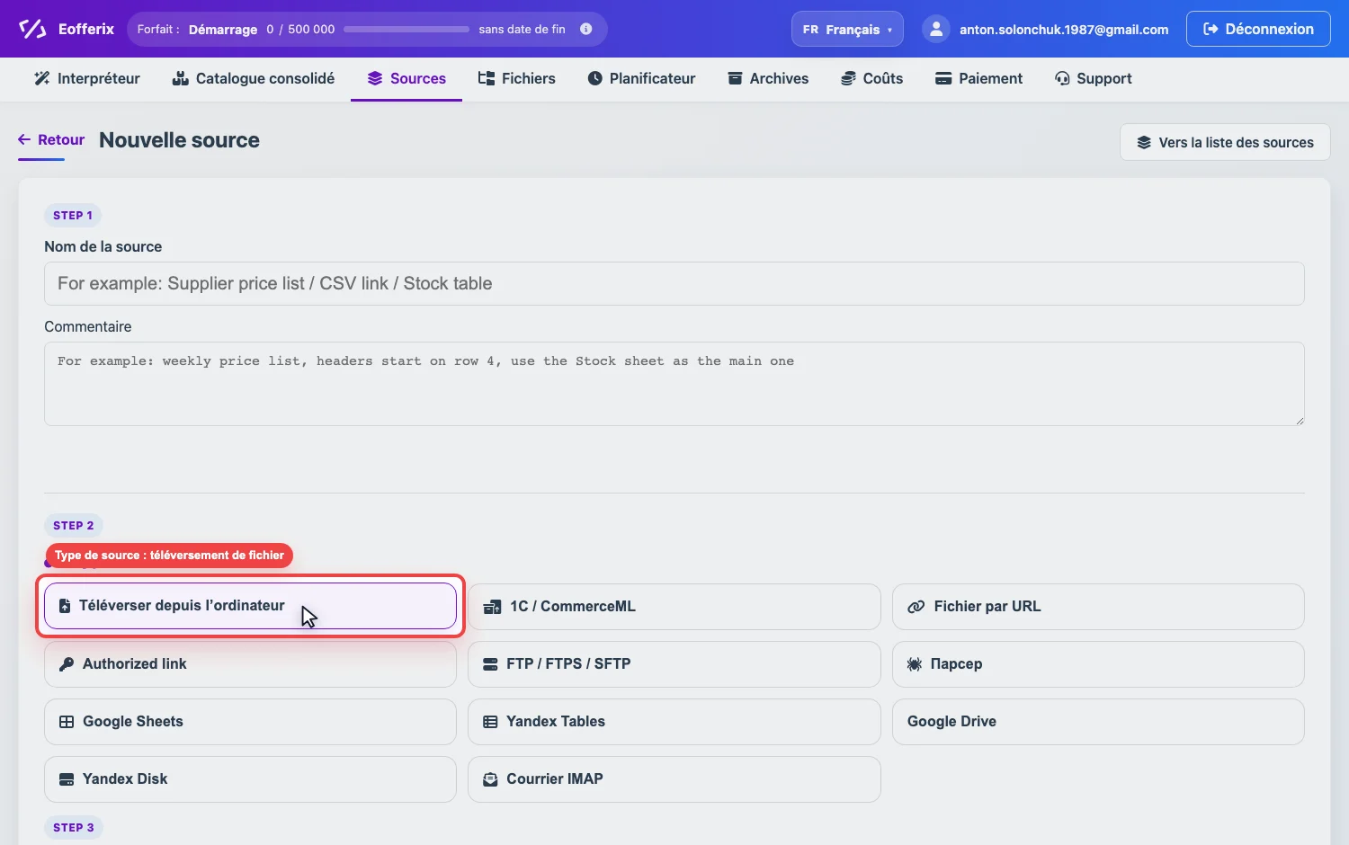The width and height of the screenshot is (1349, 845).
Task: Click the plan usage progress bar
Action: (406, 29)
